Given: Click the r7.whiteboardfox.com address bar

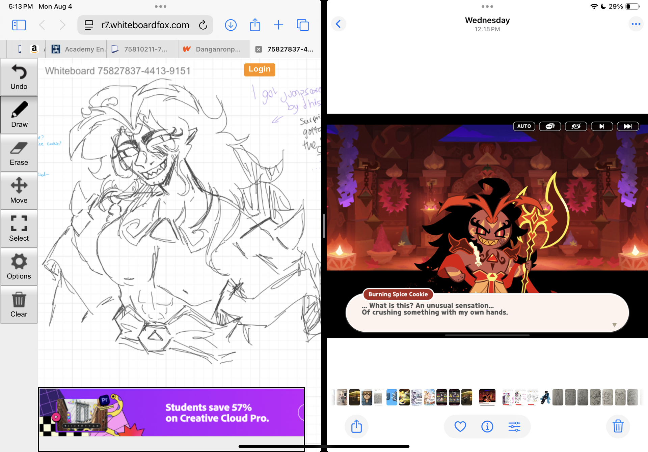Looking at the screenshot, I should coord(145,25).
